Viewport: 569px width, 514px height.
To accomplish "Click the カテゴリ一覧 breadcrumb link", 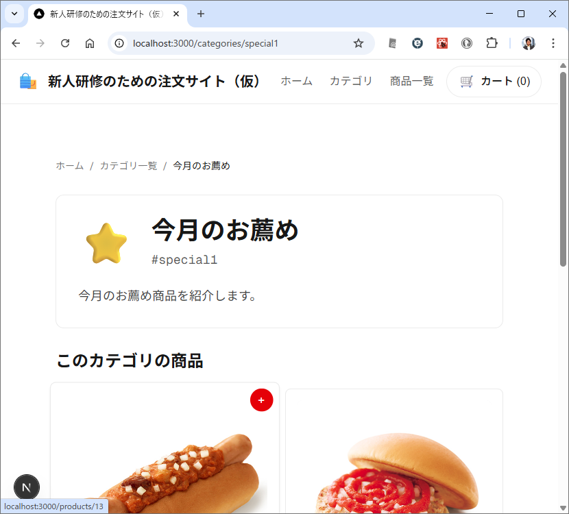I will (x=128, y=166).
